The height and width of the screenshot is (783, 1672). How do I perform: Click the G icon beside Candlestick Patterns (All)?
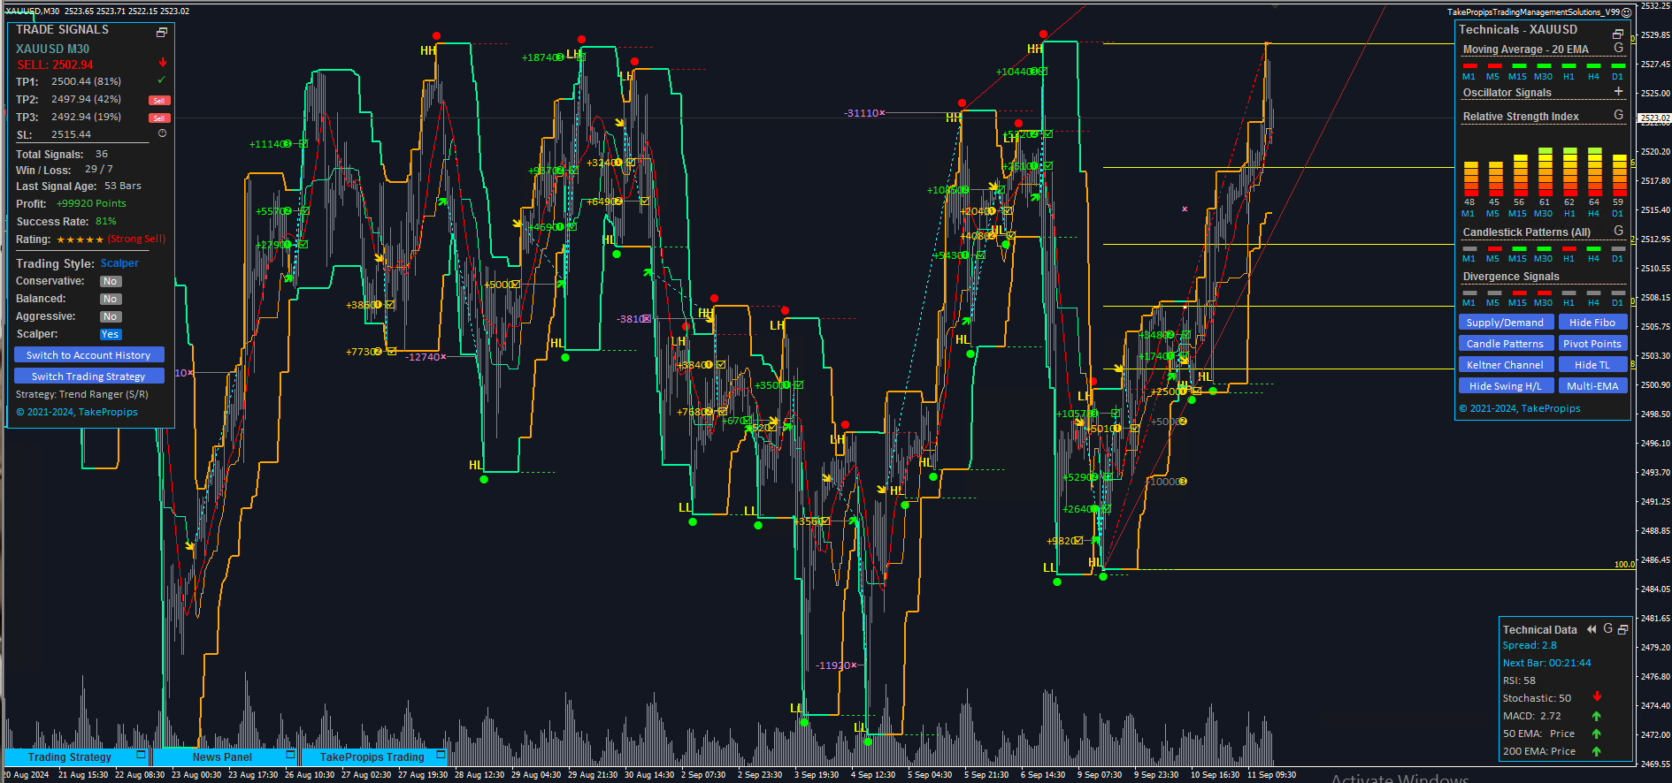tap(1619, 231)
